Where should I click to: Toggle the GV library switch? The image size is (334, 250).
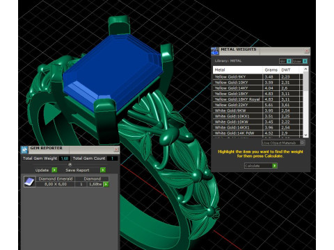(x=285, y=61)
